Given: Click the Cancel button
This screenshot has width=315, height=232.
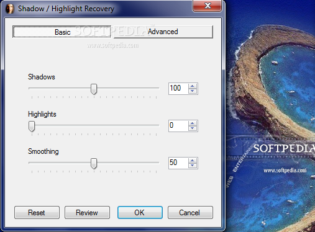Looking at the screenshot, I should click(190, 212).
